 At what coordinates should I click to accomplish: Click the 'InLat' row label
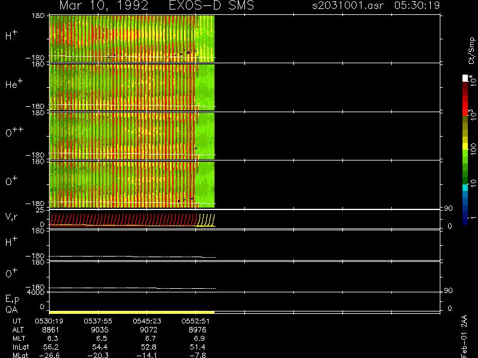coord(20,347)
